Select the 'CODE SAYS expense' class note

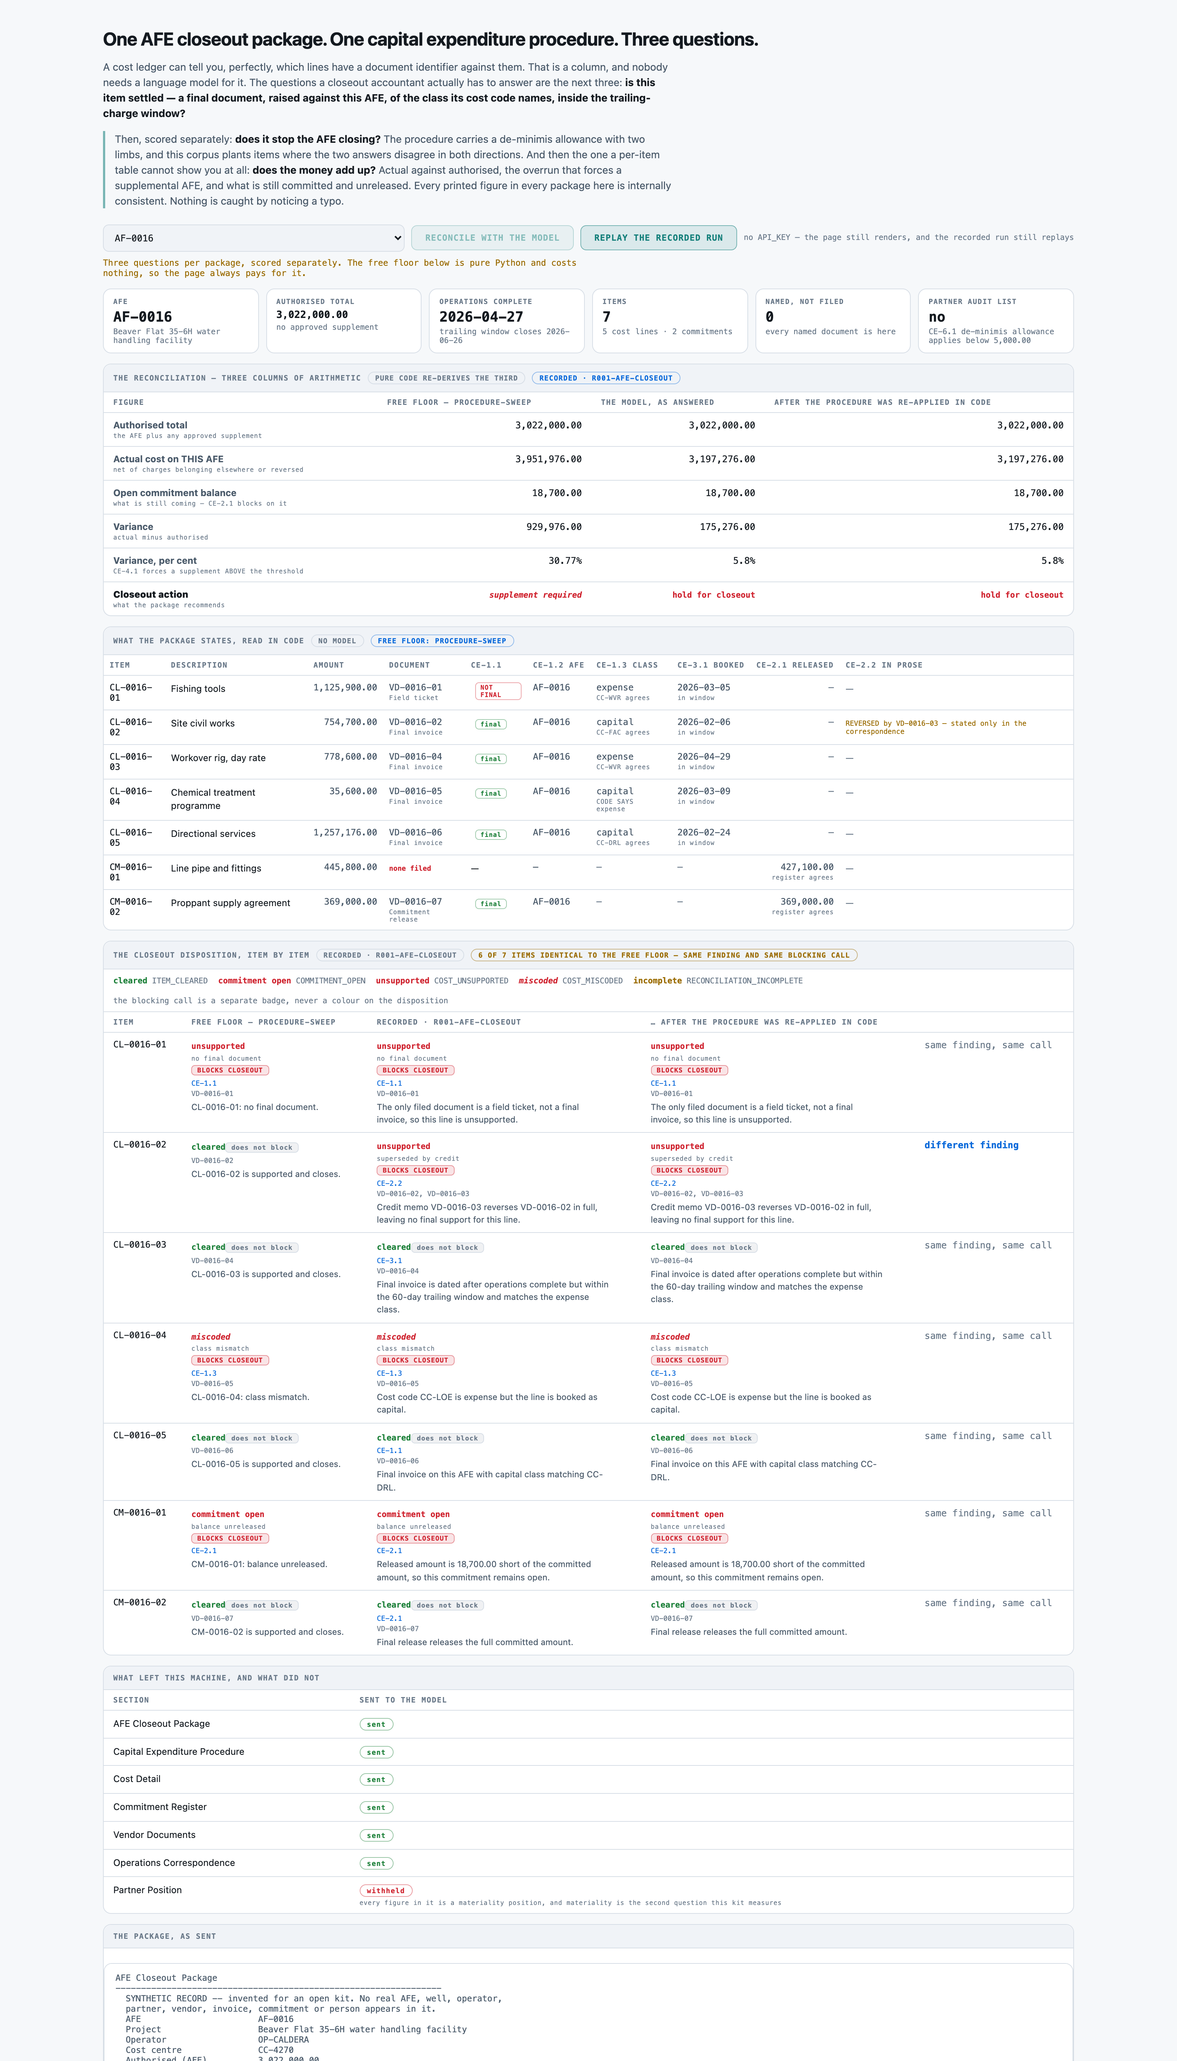pyautogui.click(x=614, y=806)
